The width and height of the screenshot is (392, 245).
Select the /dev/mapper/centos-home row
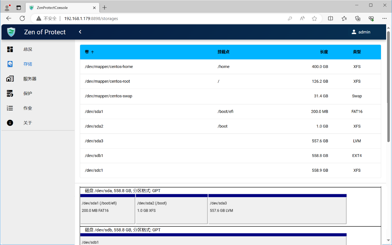[x=109, y=67]
